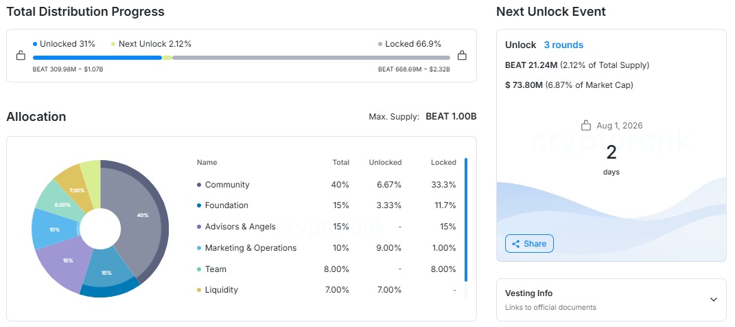Open the 3 rounds link

click(563, 45)
